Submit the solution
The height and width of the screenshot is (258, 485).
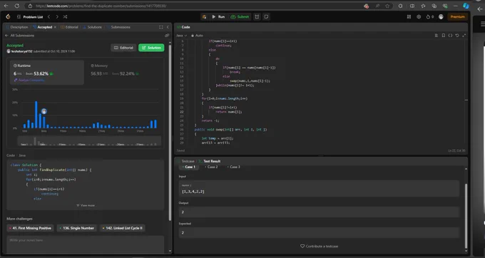pyautogui.click(x=240, y=16)
